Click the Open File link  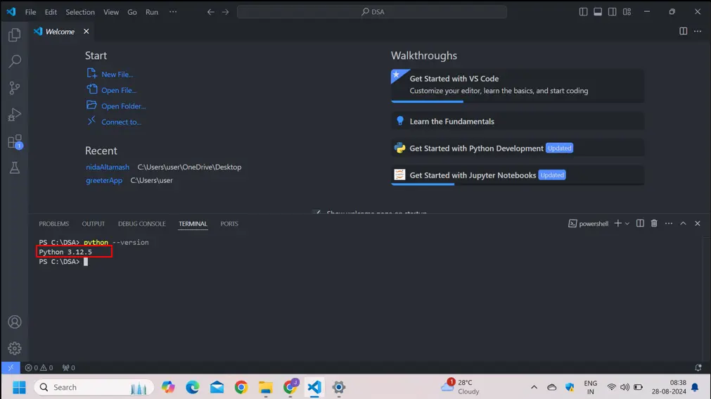[119, 90]
